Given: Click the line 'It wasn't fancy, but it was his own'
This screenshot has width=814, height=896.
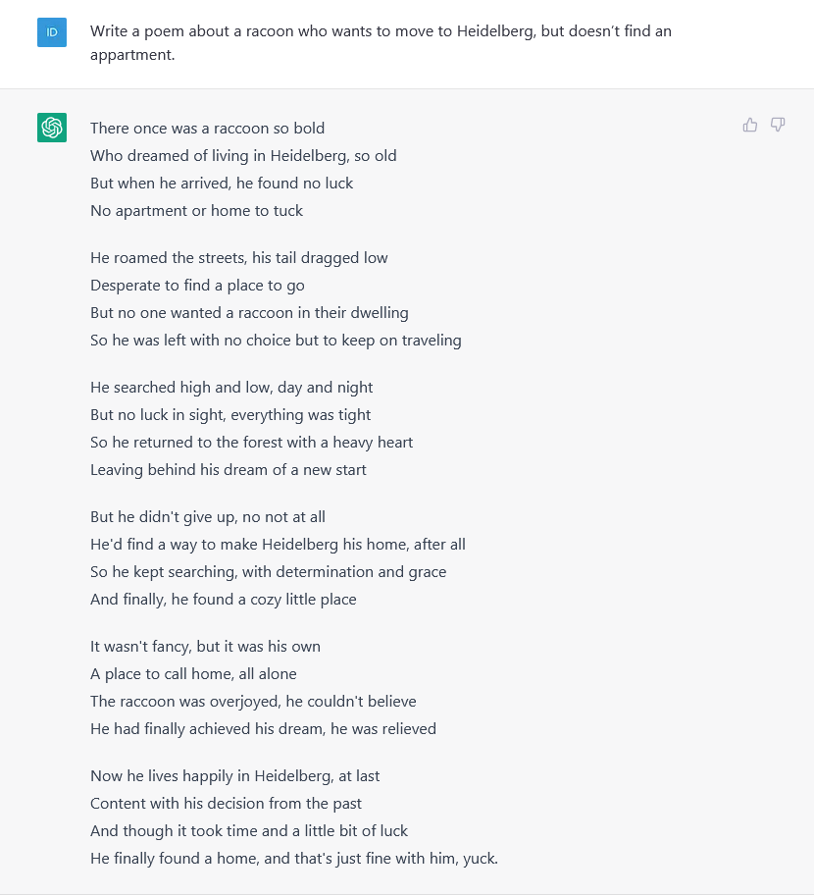Looking at the screenshot, I should click(x=205, y=647).
